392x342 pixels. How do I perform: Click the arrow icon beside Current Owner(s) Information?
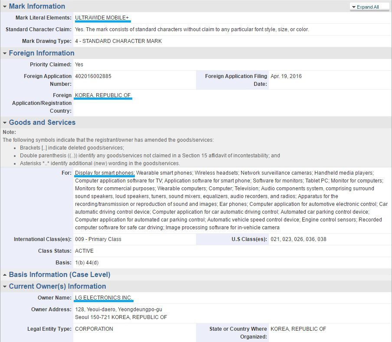pyautogui.click(x=5, y=287)
